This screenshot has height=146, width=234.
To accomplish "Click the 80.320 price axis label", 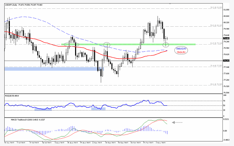I will coord(226,22).
